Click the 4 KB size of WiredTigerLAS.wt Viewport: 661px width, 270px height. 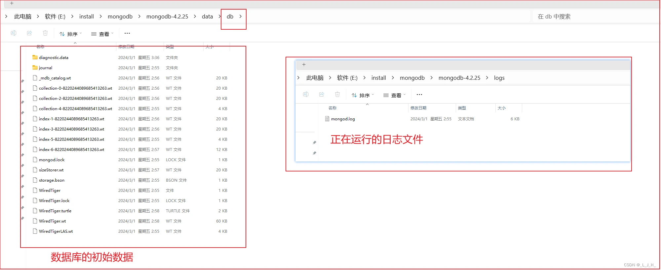coord(223,231)
